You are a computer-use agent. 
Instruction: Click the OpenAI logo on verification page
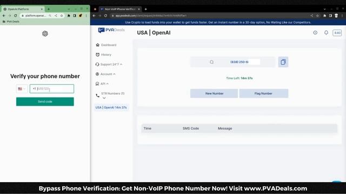pos(45,33)
